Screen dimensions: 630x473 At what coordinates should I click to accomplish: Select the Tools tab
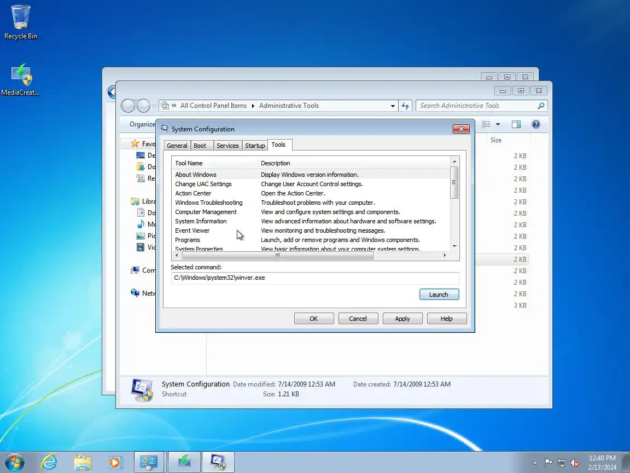click(x=278, y=145)
